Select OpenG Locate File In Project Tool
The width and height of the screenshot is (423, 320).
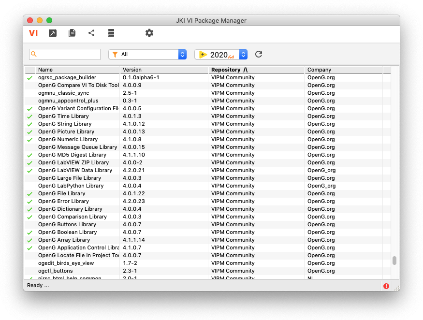click(207, 256)
